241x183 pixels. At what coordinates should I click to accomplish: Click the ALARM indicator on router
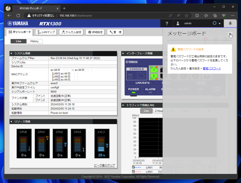(150, 90)
